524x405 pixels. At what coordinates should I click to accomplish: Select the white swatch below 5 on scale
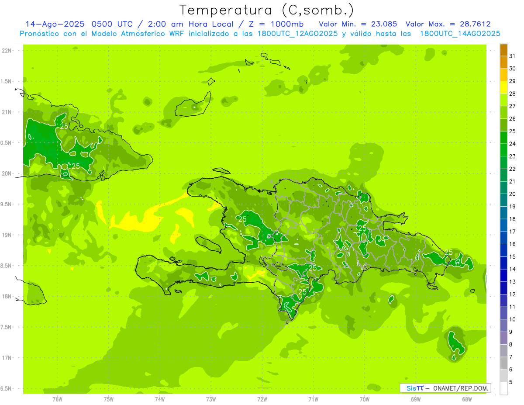(503, 388)
